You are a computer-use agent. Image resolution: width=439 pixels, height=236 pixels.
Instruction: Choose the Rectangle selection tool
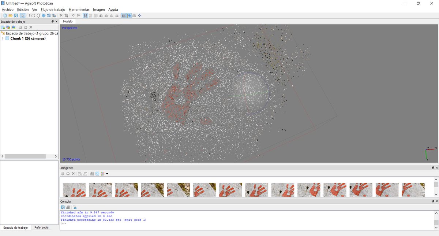(x=28, y=16)
